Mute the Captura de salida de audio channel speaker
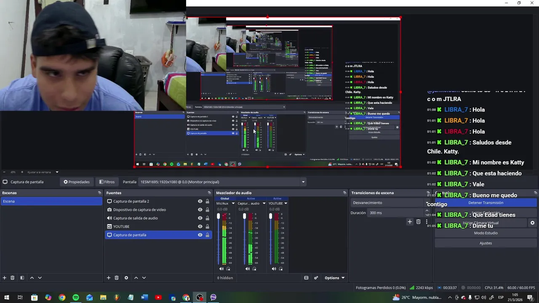The image size is (539, 303). point(248,269)
